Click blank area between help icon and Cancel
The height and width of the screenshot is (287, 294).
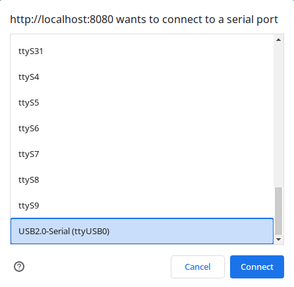[98, 267]
